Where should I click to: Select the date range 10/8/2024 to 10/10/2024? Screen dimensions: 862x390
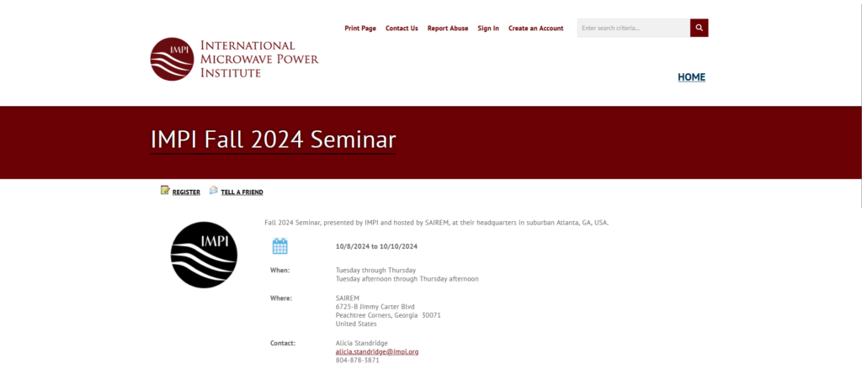pyautogui.click(x=376, y=246)
